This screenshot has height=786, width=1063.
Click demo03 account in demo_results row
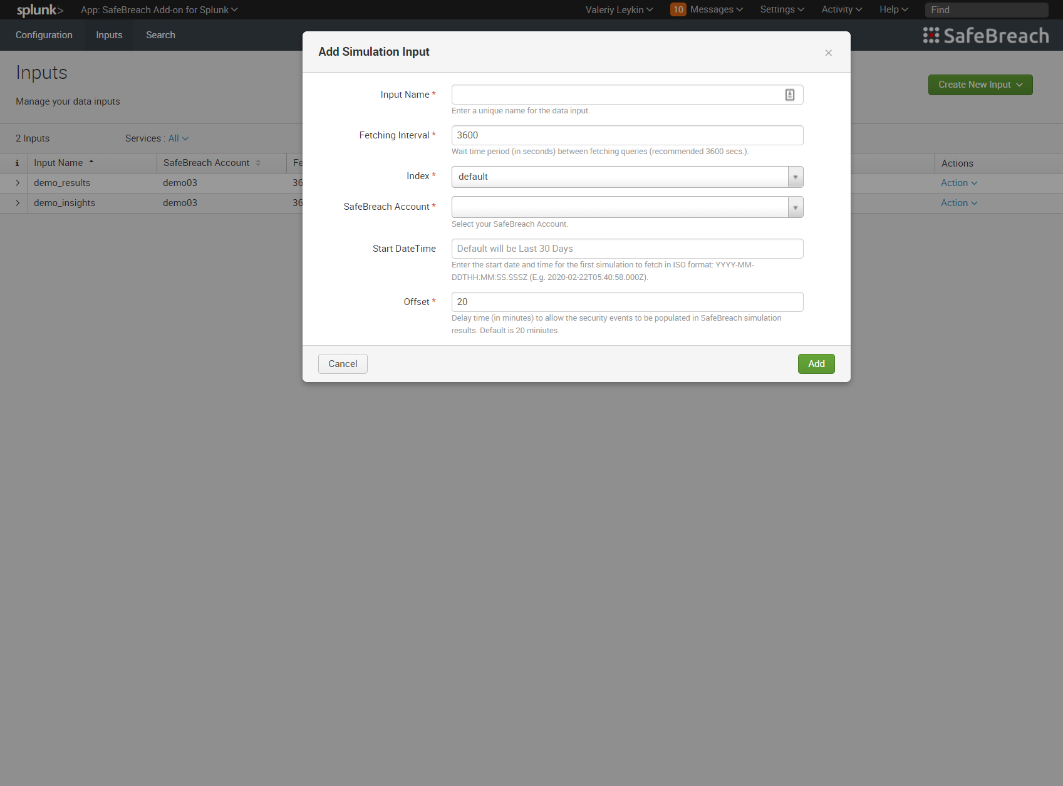[x=180, y=183]
